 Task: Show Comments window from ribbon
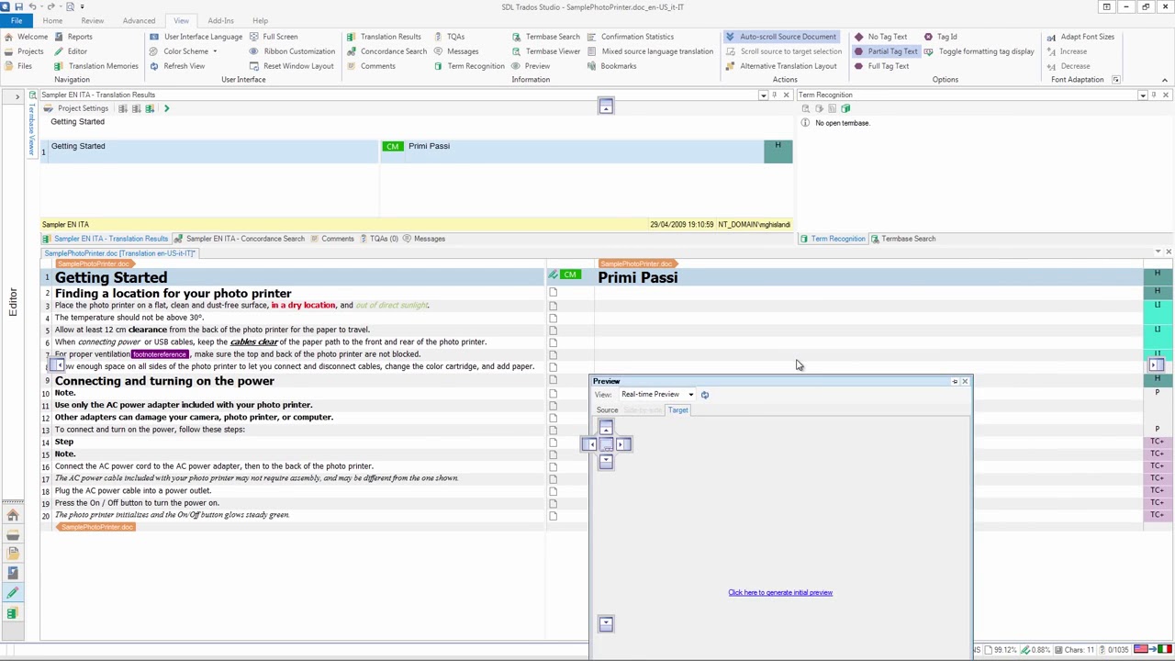(x=371, y=66)
